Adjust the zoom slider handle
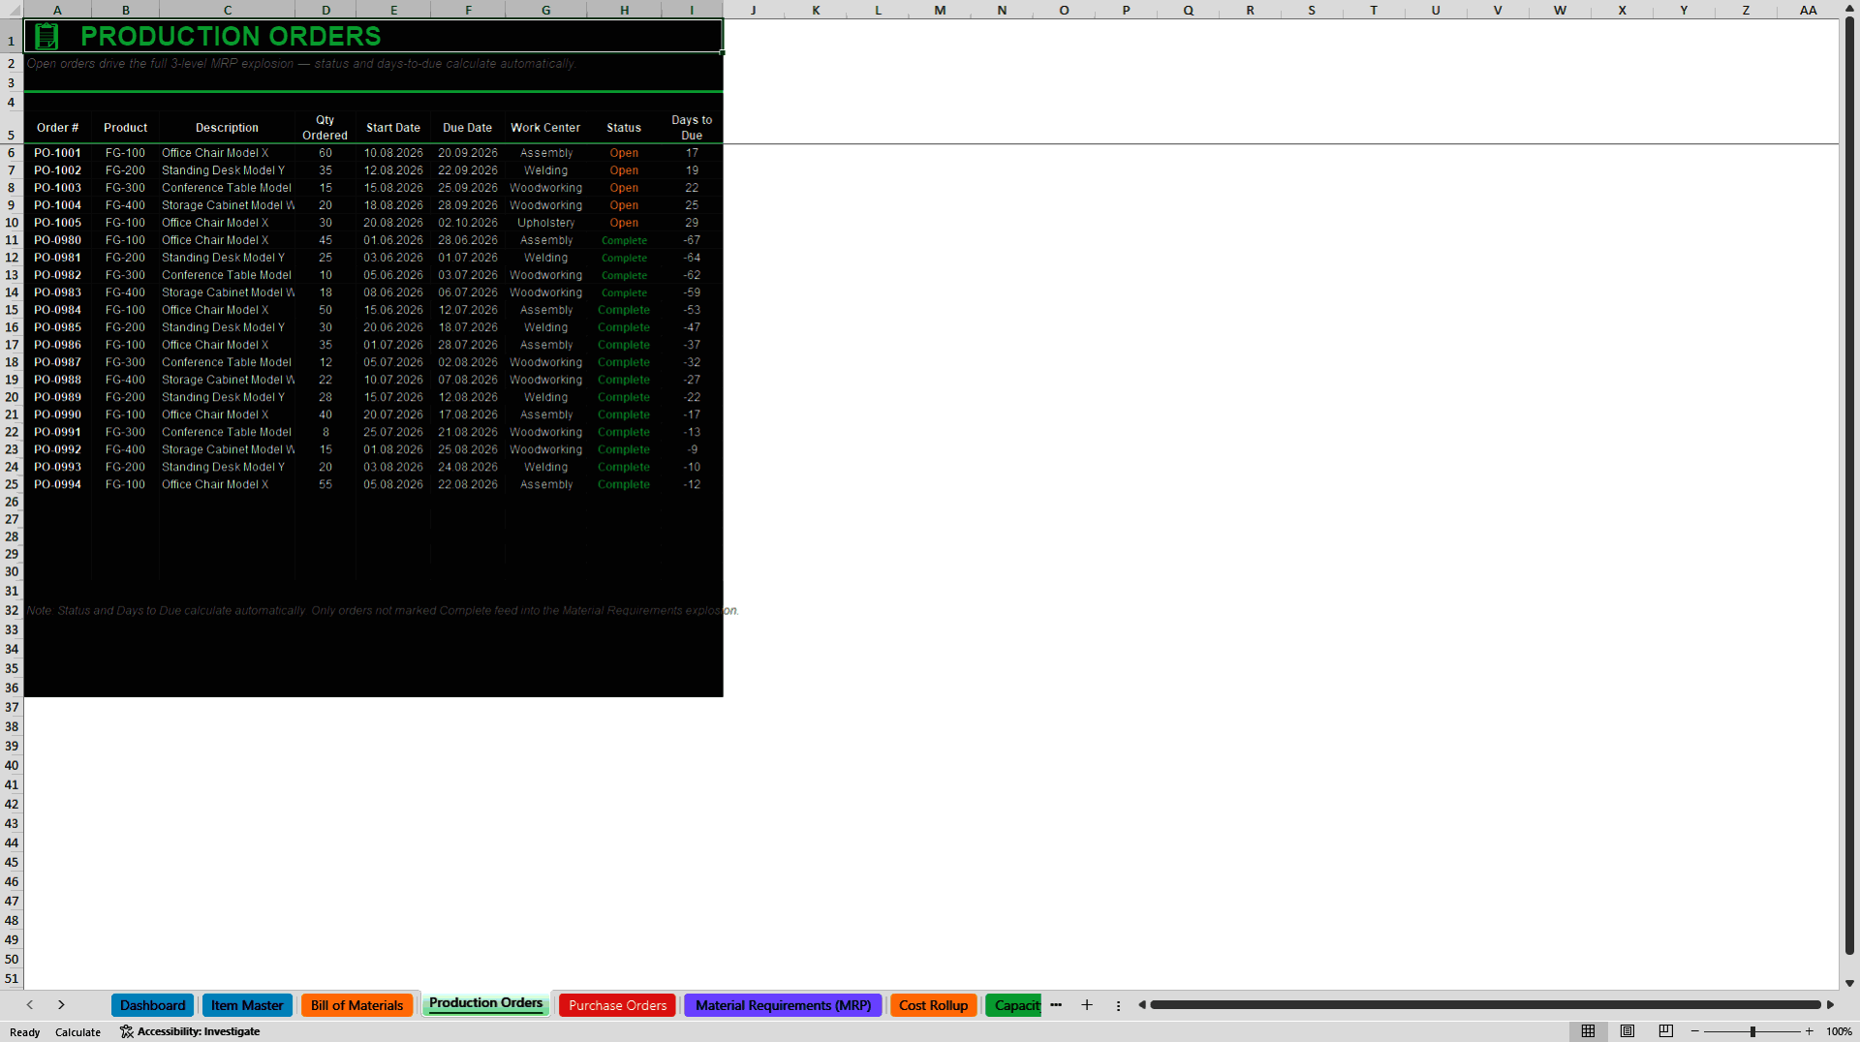 click(x=1752, y=1031)
